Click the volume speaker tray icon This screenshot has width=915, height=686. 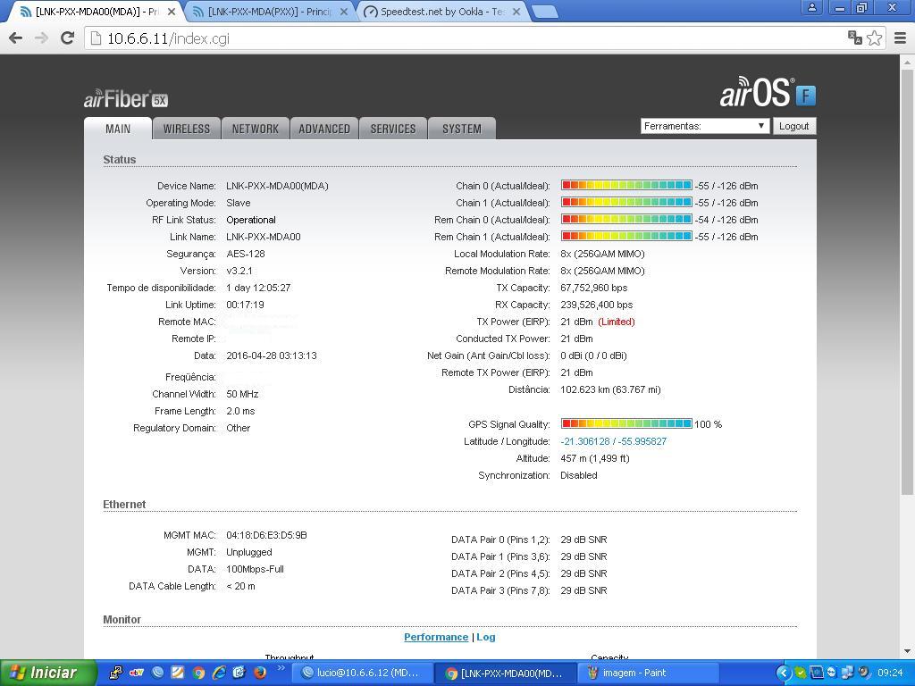pos(863,673)
